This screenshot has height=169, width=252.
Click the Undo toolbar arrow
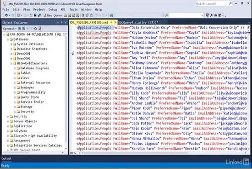(97, 16)
